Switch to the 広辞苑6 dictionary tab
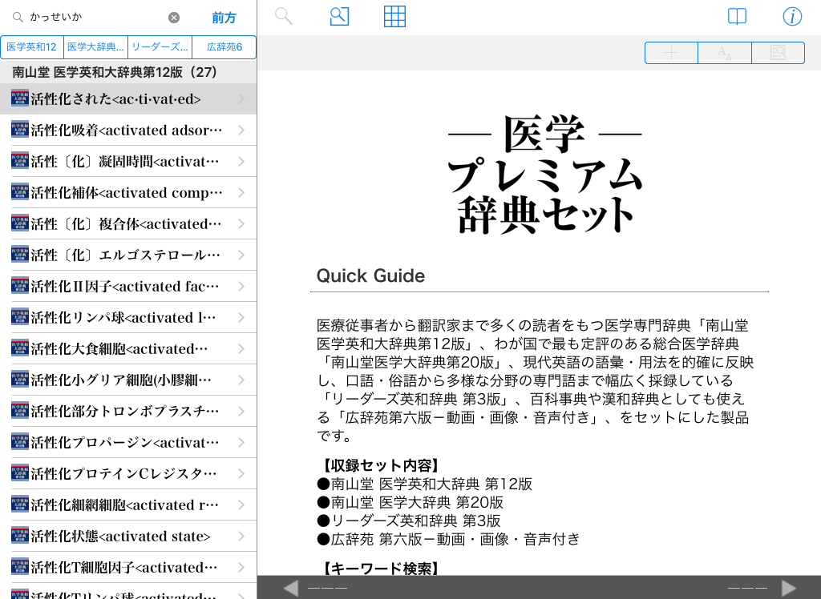This screenshot has height=599, width=821. click(x=224, y=47)
